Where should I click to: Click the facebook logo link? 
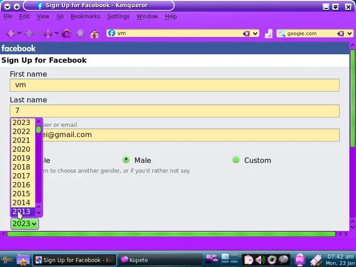[18, 49]
